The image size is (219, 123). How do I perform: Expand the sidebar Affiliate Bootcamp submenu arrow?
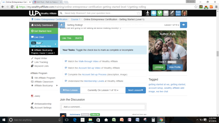(57, 86)
